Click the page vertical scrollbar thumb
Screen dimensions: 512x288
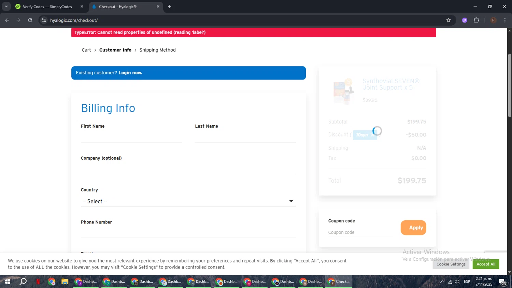509,85
